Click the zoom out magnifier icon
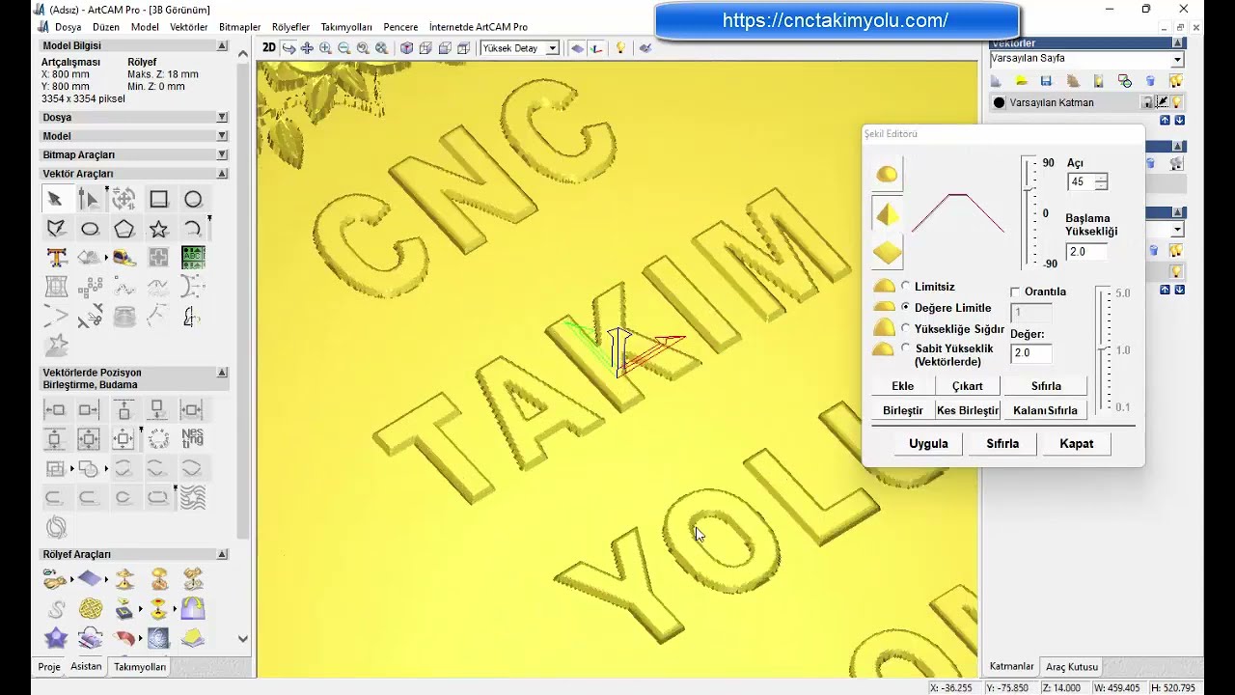1235x695 pixels. click(344, 47)
